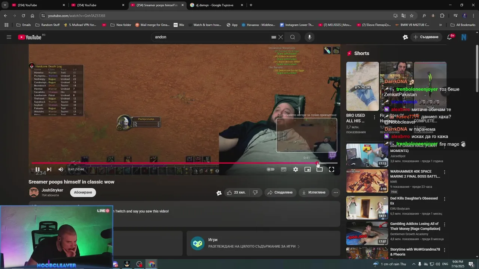This screenshot has width=479, height=269.
Task: Open options for WARHAMMER 40K video
Action: click(x=445, y=172)
